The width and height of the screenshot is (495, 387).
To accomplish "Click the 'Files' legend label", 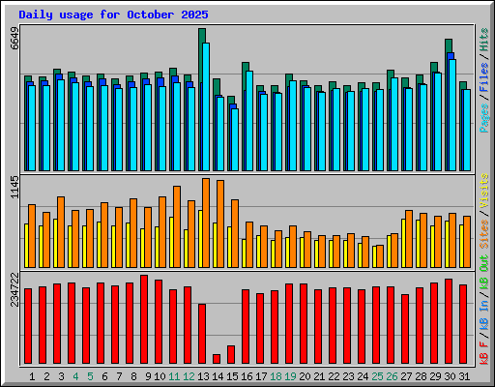I will click(x=484, y=77).
